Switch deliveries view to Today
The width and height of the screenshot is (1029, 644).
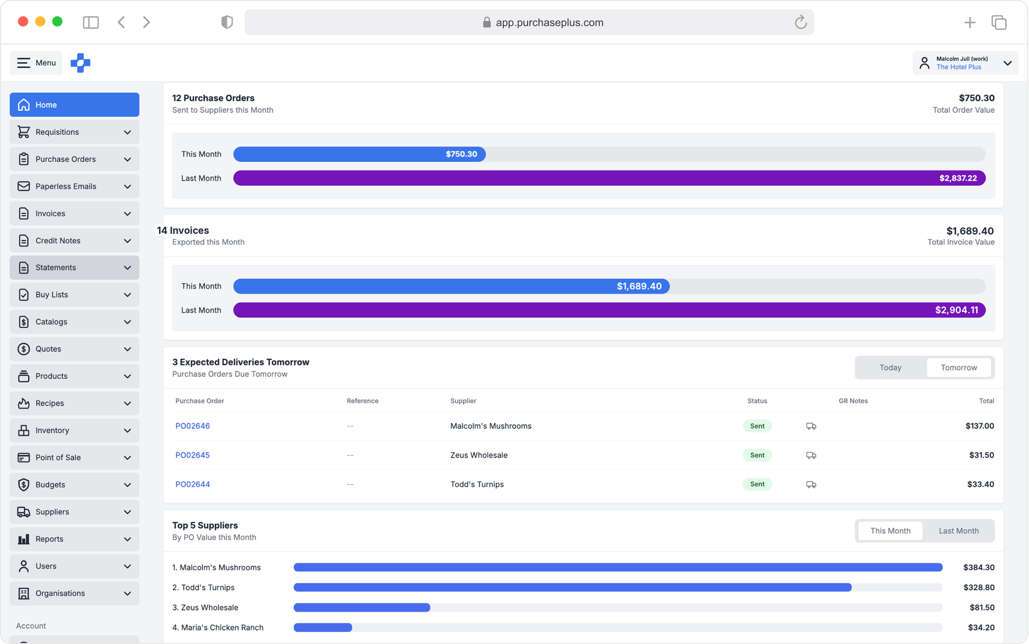pyautogui.click(x=890, y=368)
